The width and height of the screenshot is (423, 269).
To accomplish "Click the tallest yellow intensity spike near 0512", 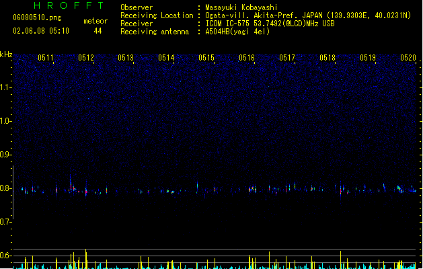I will [86, 259].
